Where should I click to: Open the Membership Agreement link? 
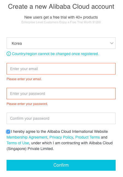[x=27, y=137]
